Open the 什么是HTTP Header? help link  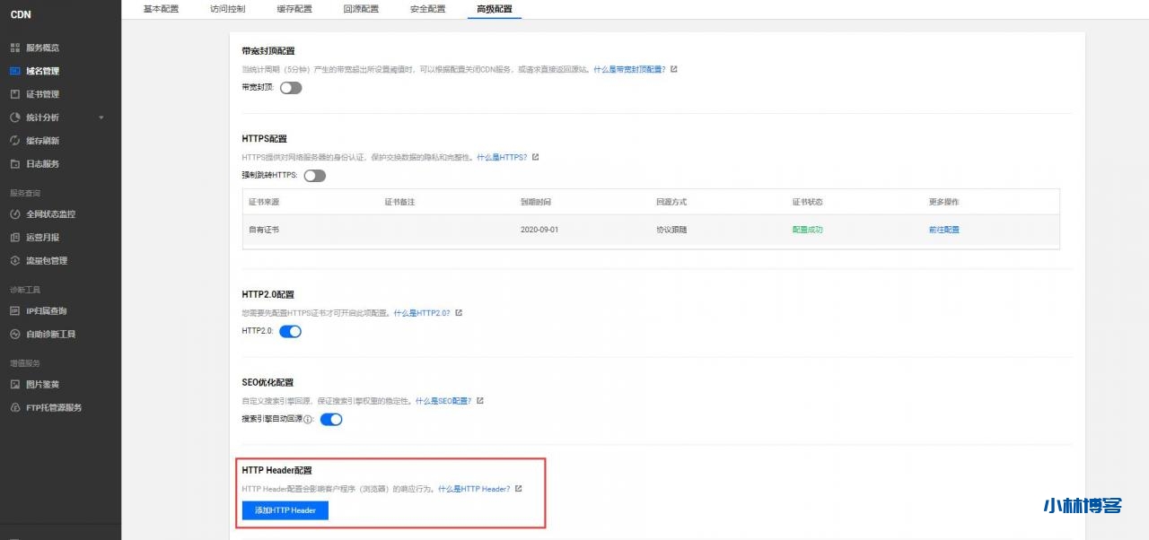coord(474,489)
